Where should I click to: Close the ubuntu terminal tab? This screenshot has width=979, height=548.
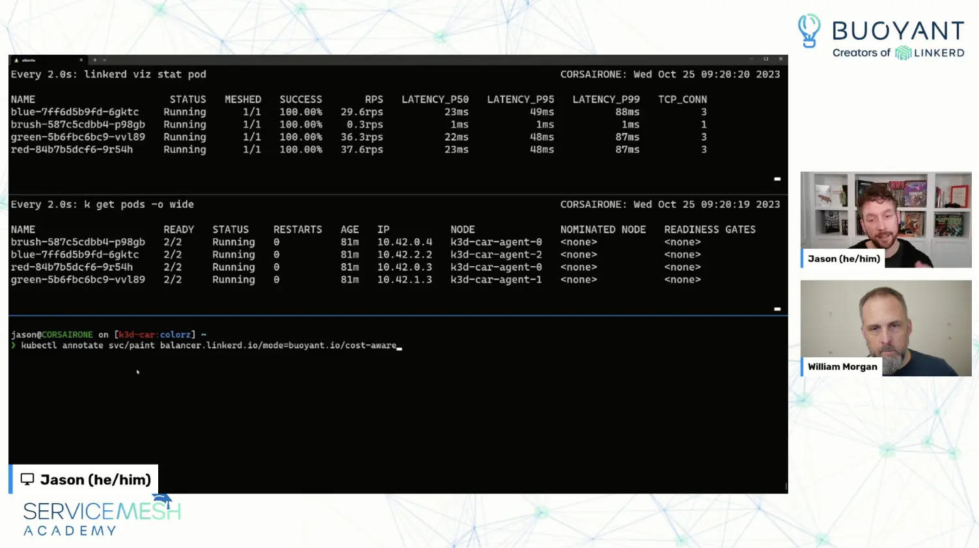pos(81,59)
